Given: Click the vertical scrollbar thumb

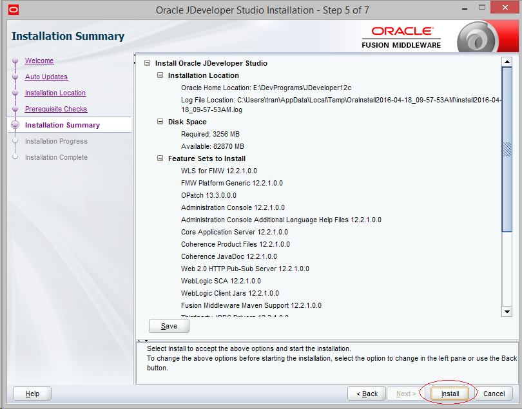Looking at the screenshot, I should point(507,149).
